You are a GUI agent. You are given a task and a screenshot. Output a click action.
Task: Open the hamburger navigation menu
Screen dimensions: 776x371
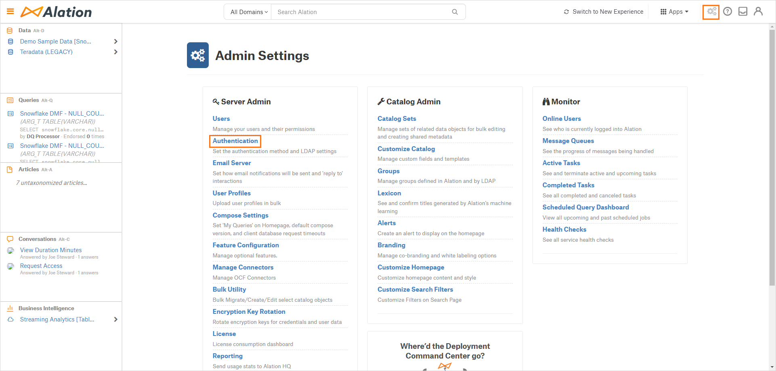[10, 12]
